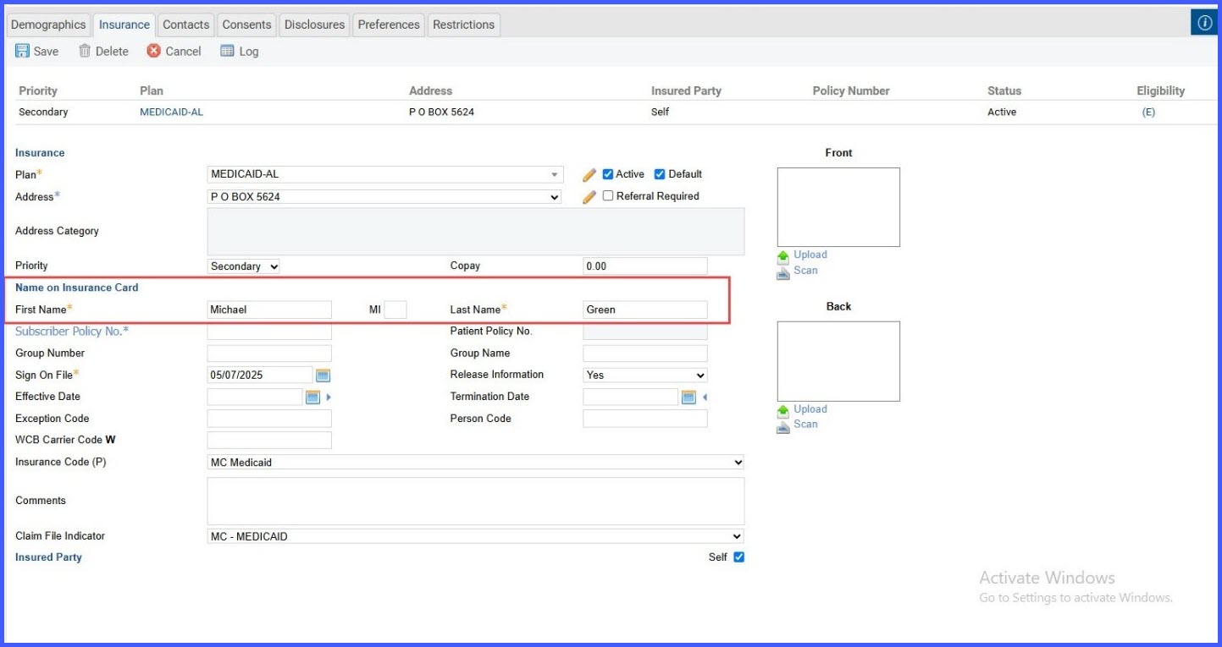1222x647 pixels.
Task: Click Back card scan icon
Action: click(x=783, y=426)
